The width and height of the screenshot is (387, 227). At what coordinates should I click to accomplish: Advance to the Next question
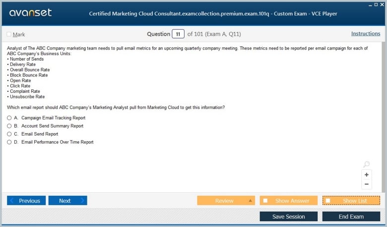pyautogui.click(x=67, y=201)
